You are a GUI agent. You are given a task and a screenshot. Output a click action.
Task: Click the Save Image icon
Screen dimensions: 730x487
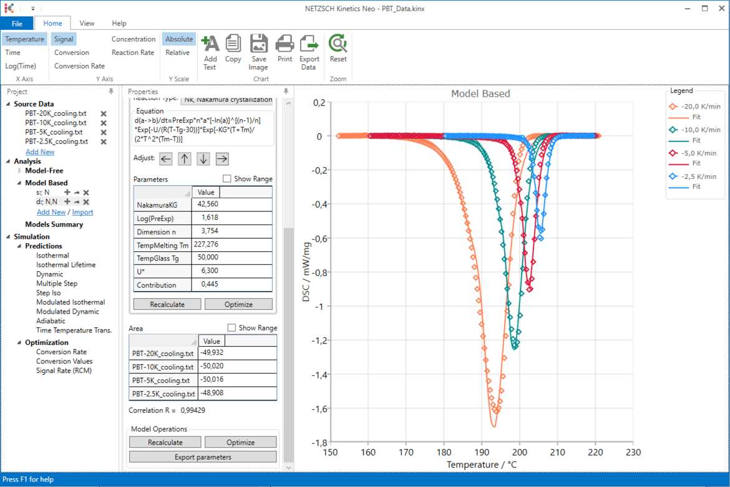click(x=259, y=44)
